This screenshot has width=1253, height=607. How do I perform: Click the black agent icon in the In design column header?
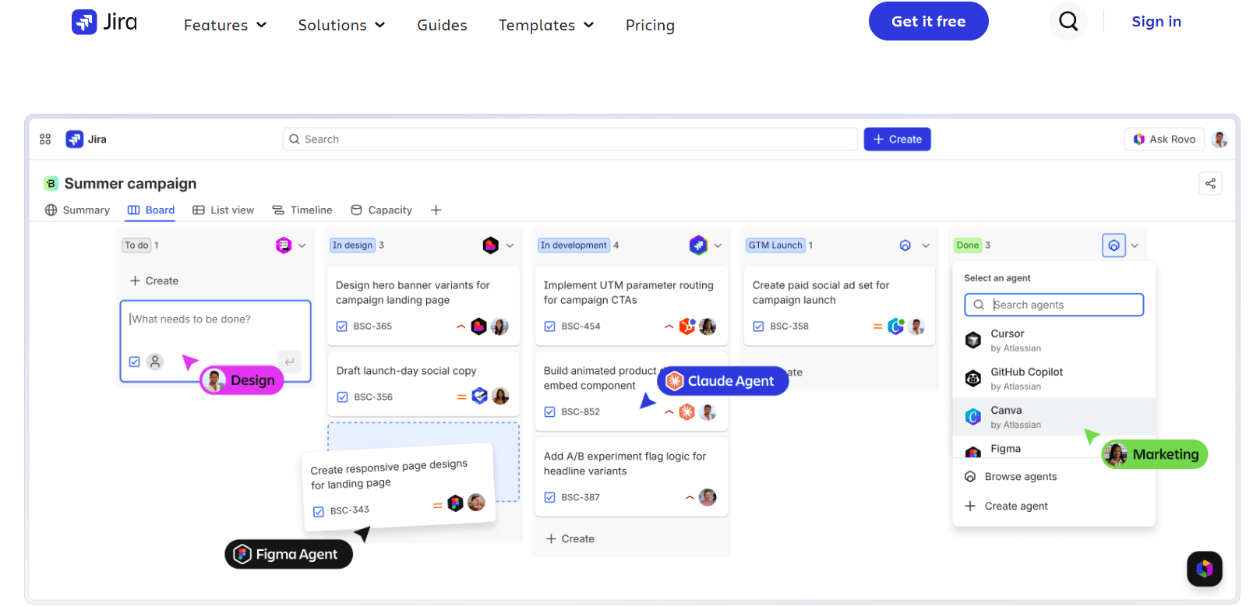click(x=490, y=245)
